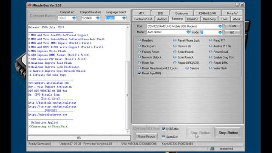Open the mode dropdown

220,32
